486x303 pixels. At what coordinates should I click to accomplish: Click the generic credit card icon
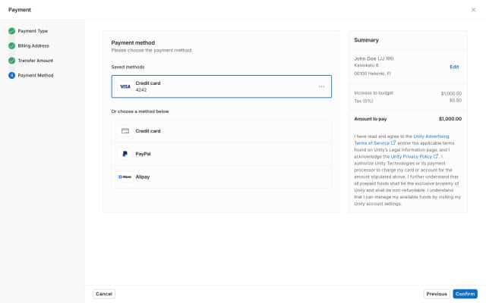click(x=125, y=131)
